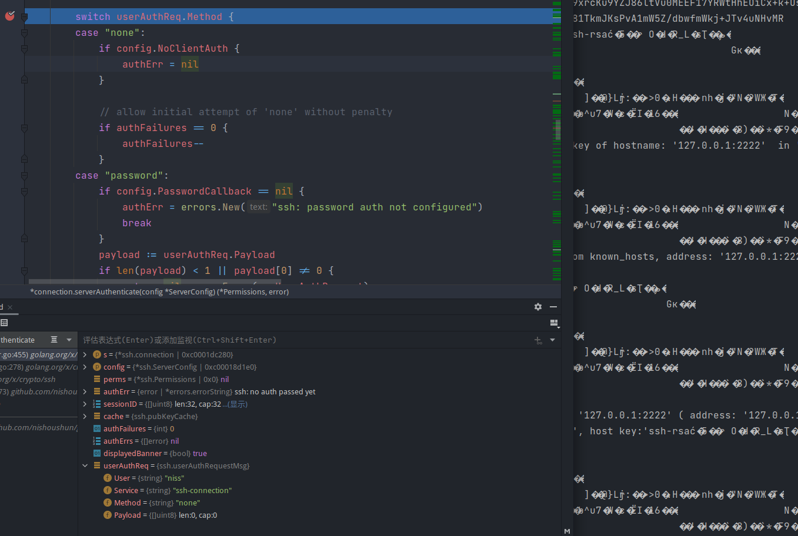Fold the 'case "none"' code block

point(24,33)
